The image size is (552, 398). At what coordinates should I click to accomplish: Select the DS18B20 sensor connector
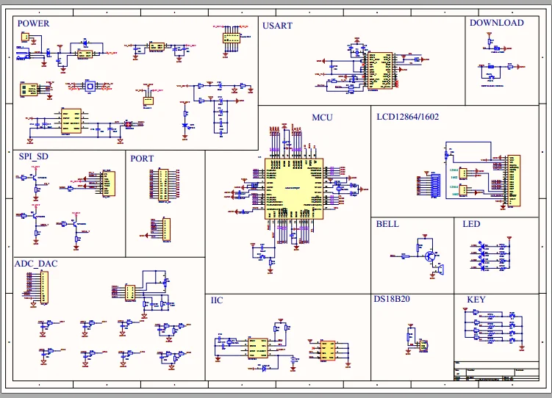point(423,346)
